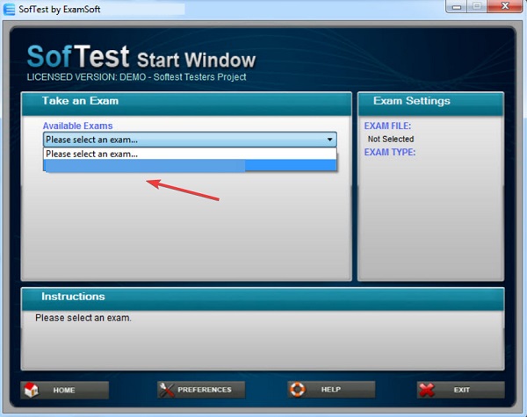The height and width of the screenshot is (417, 527).
Task: Choose the highlighted blue exam entry
Action: click(x=190, y=165)
